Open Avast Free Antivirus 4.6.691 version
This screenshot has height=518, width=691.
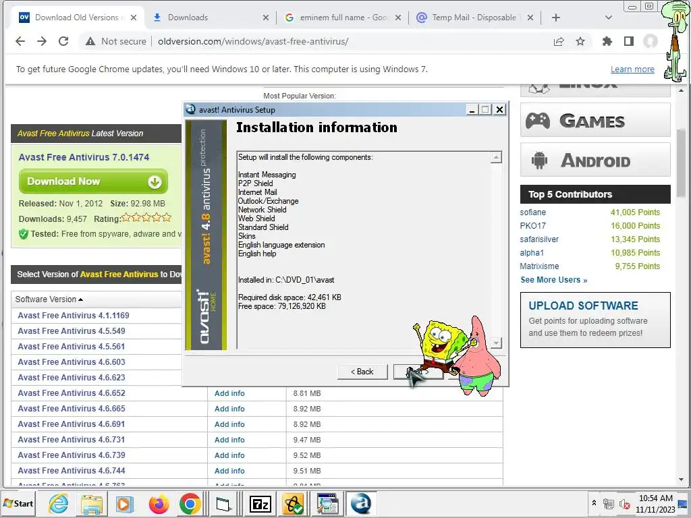[x=72, y=424]
